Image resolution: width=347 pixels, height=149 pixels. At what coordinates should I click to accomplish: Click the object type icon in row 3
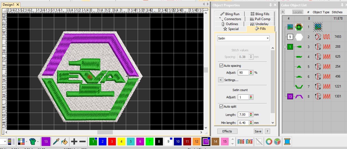coord(318,47)
